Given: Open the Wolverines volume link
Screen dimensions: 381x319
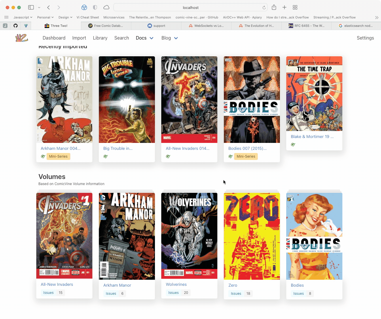Looking at the screenshot, I should click(x=176, y=284).
